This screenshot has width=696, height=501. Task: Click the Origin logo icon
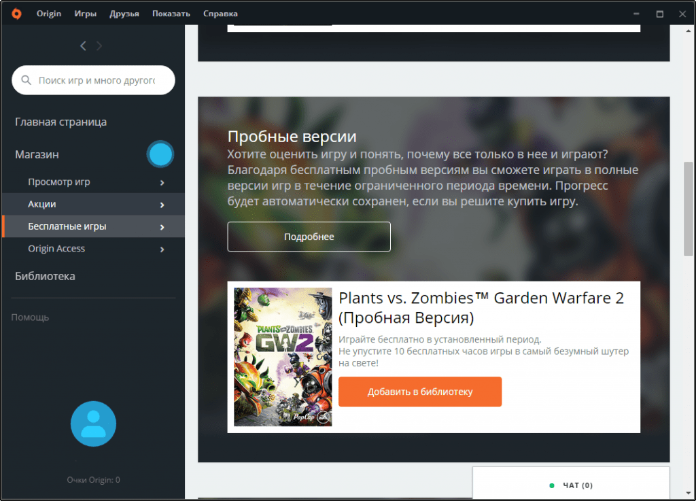[16, 14]
